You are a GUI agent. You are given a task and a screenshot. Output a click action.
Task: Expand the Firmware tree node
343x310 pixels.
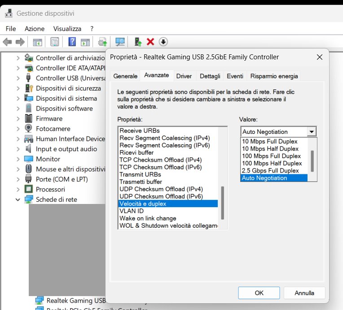(18, 119)
